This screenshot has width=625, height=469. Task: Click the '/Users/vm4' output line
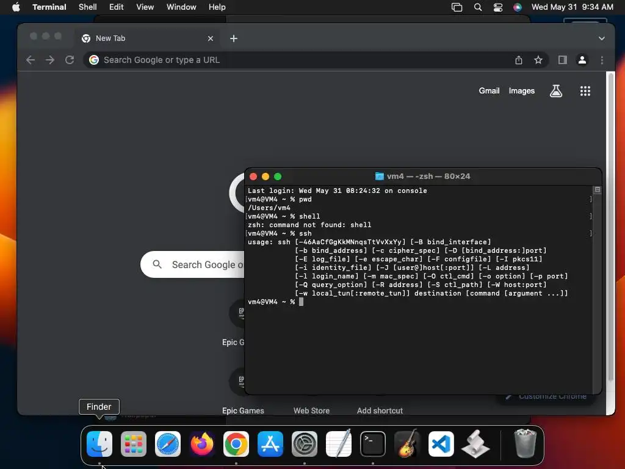[269, 208]
